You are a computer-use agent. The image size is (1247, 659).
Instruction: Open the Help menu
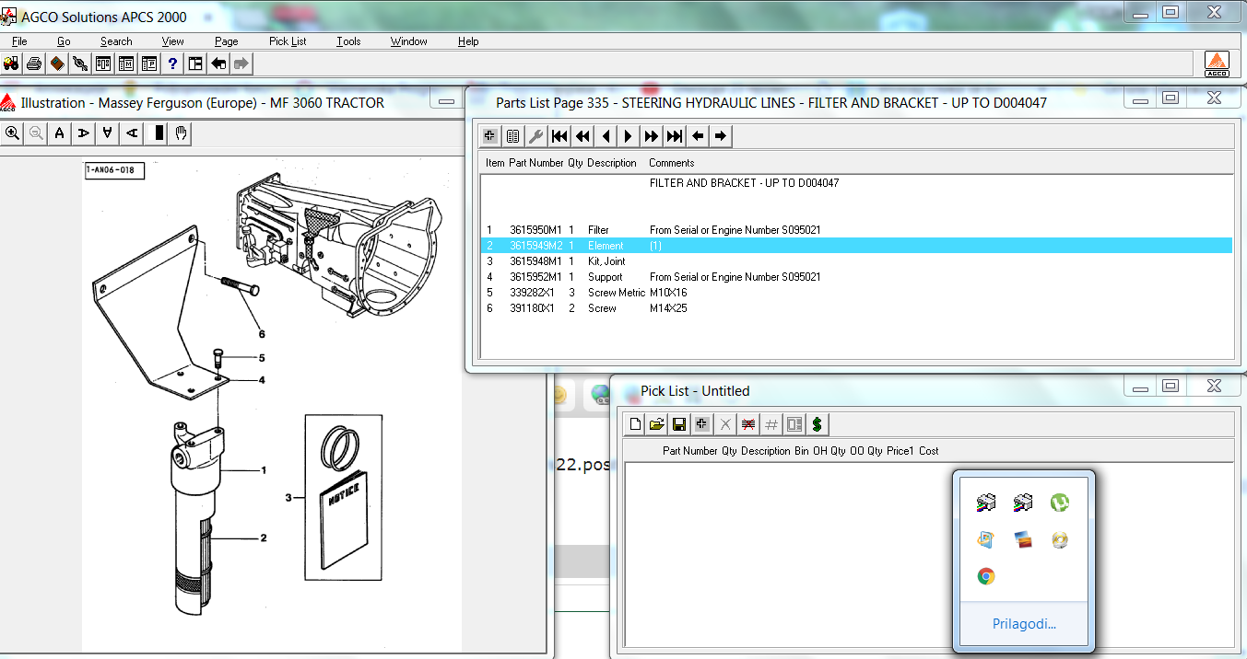click(468, 41)
